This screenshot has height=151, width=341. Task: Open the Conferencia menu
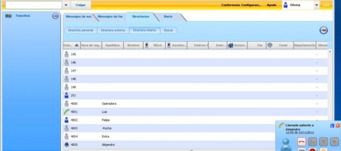[x=230, y=5]
